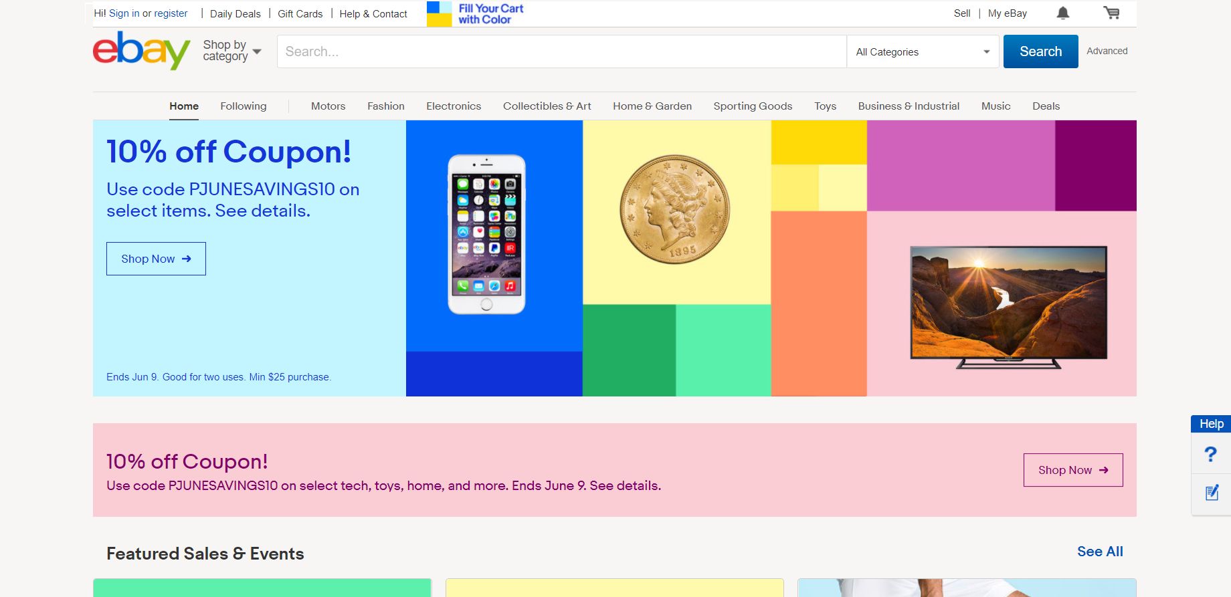Open the Deals category

[1046, 106]
